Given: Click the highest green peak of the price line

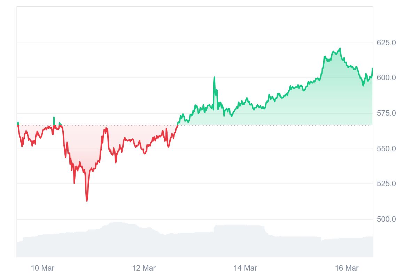Looking at the screenshot, I should (340, 48).
